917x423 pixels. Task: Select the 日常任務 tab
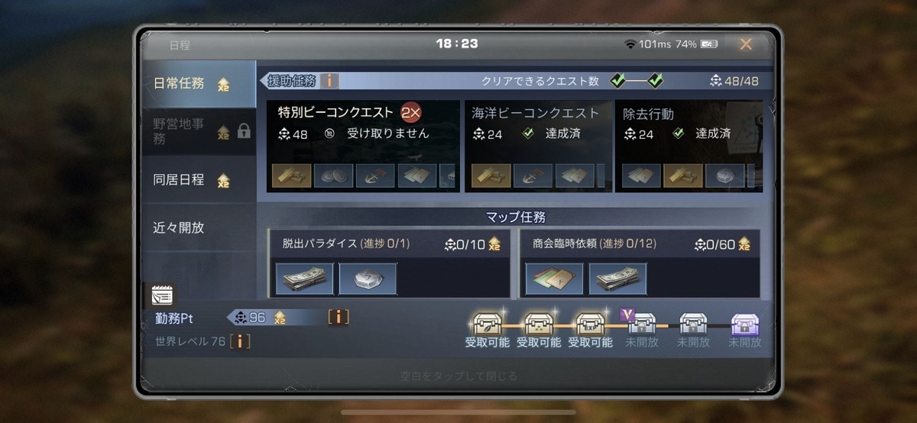pyautogui.click(x=199, y=83)
